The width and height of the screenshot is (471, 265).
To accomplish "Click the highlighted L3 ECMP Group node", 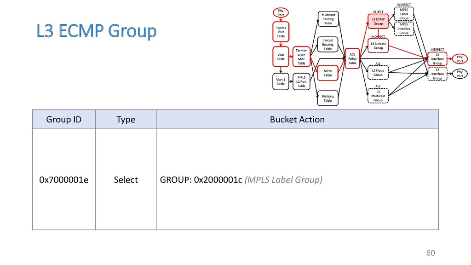I will click(x=378, y=21).
